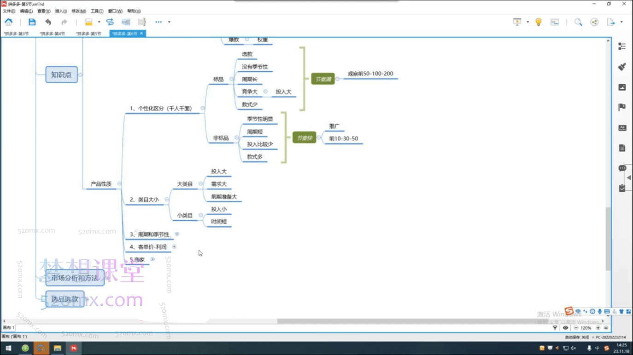Switch to the 拼多多-第4节 tab

[x=52, y=34]
